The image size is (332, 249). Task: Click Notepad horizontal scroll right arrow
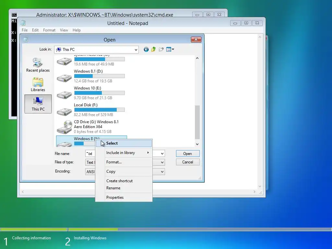(x=254, y=192)
